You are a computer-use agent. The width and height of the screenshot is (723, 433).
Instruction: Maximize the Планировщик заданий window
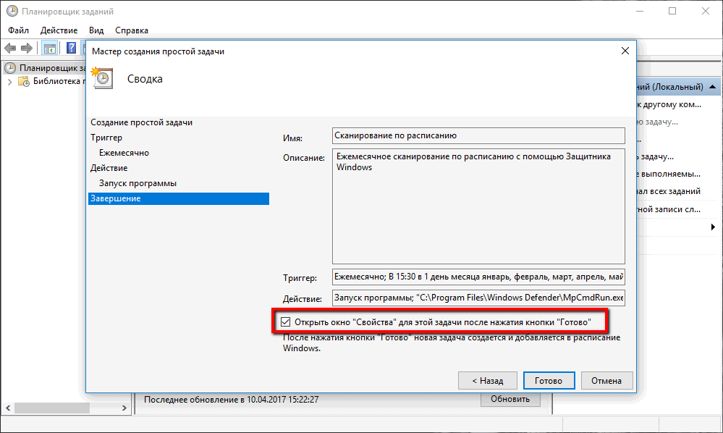click(x=672, y=11)
